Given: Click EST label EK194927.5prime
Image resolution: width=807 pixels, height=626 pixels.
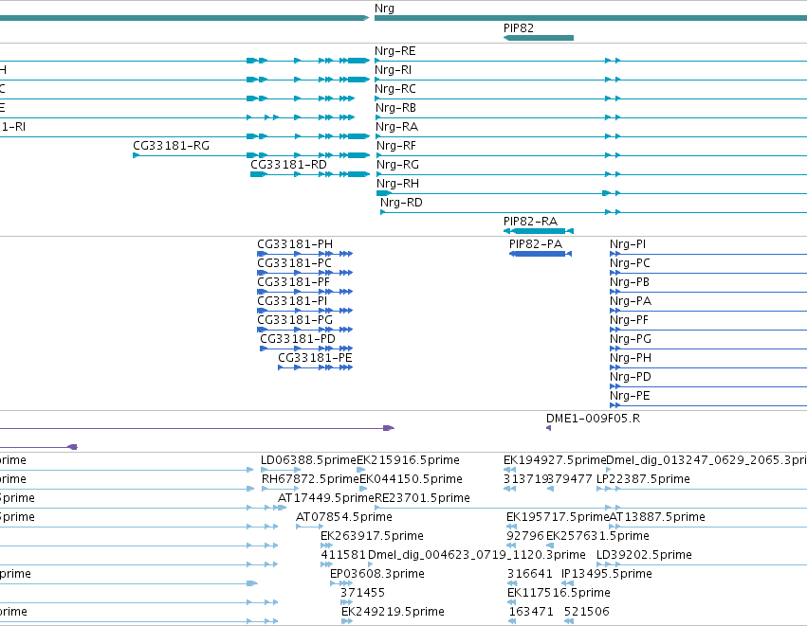Looking at the screenshot, I should pyautogui.click(x=555, y=460).
